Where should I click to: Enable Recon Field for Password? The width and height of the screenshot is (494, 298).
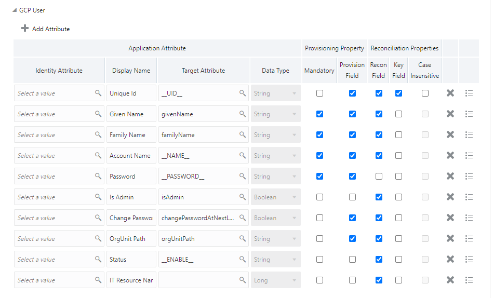coord(379,177)
